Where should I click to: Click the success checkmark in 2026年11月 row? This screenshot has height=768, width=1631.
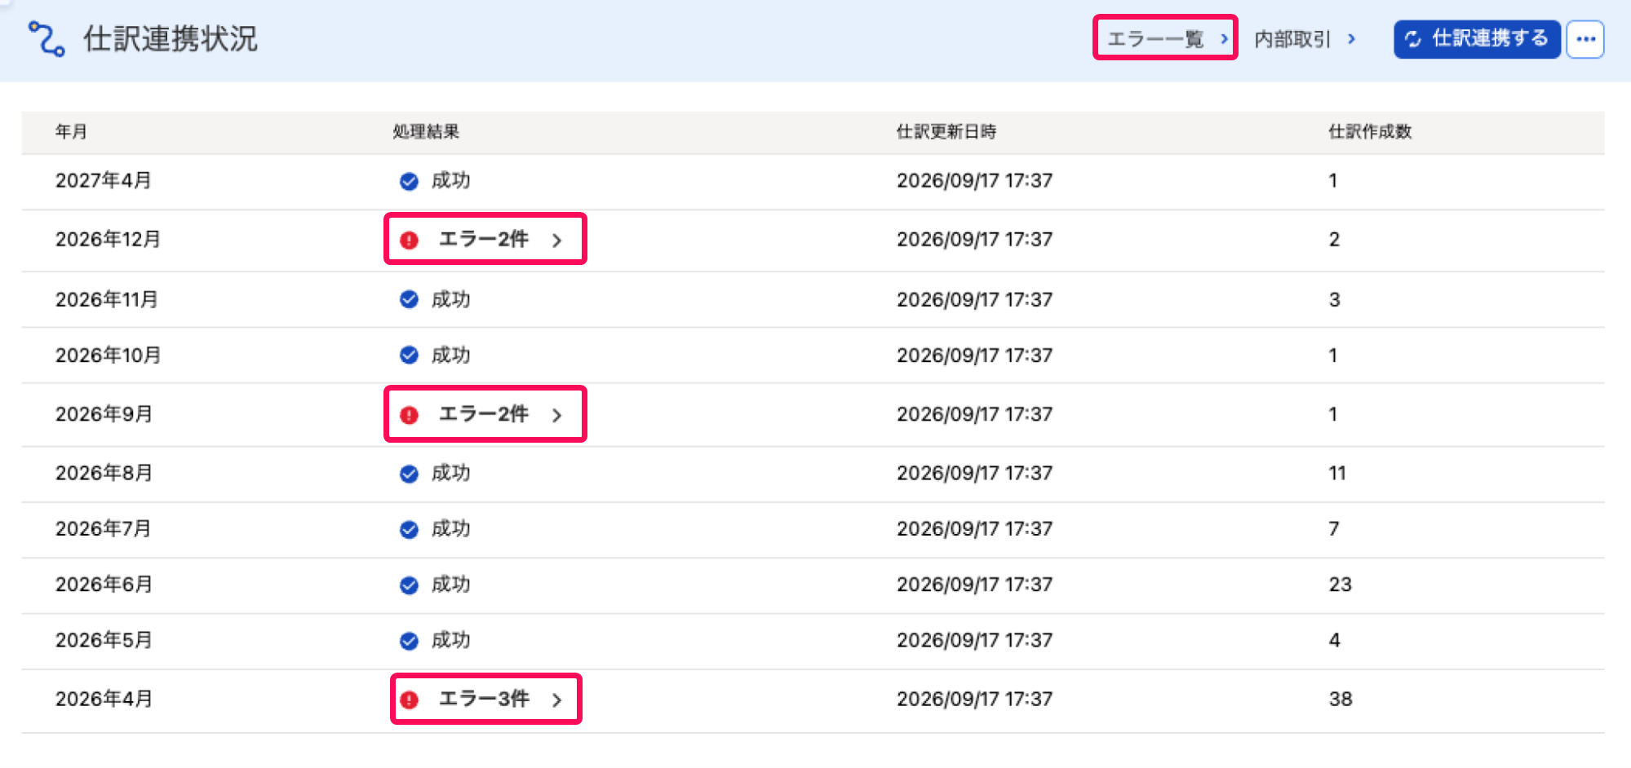click(x=409, y=299)
